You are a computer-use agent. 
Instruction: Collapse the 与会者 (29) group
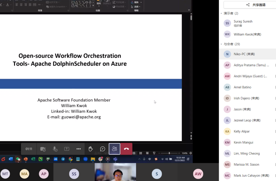[221, 44]
